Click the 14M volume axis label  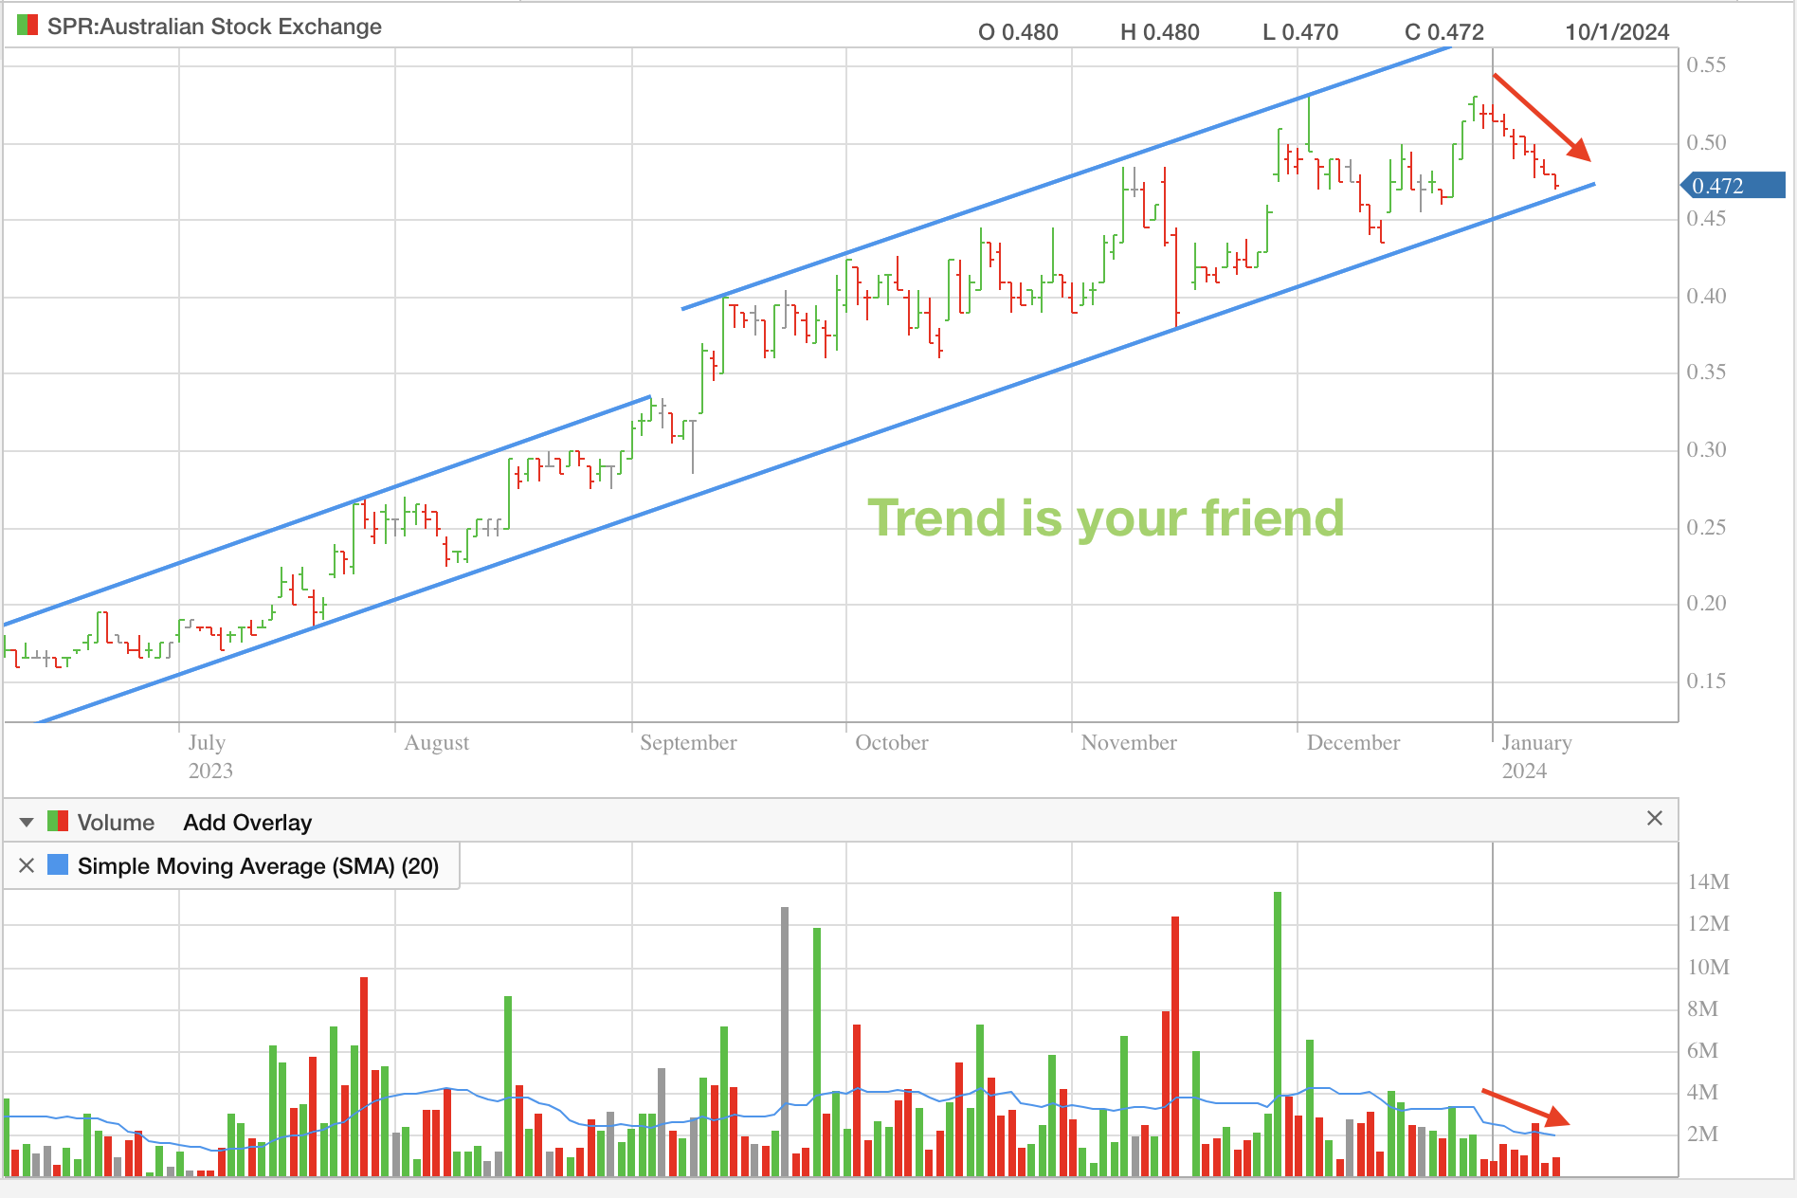pyautogui.click(x=1709, y=882)
